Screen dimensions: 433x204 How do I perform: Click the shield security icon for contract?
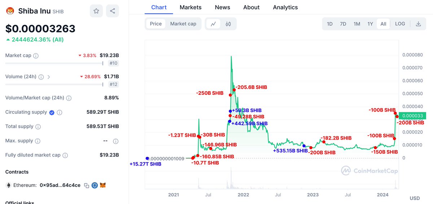point(95,186)
